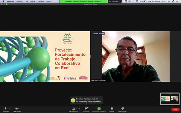The height and width of the screenshot is (113, 181).
Task: Open the Ventana menu
Action: pyautogui.click(x=41, y=2)
